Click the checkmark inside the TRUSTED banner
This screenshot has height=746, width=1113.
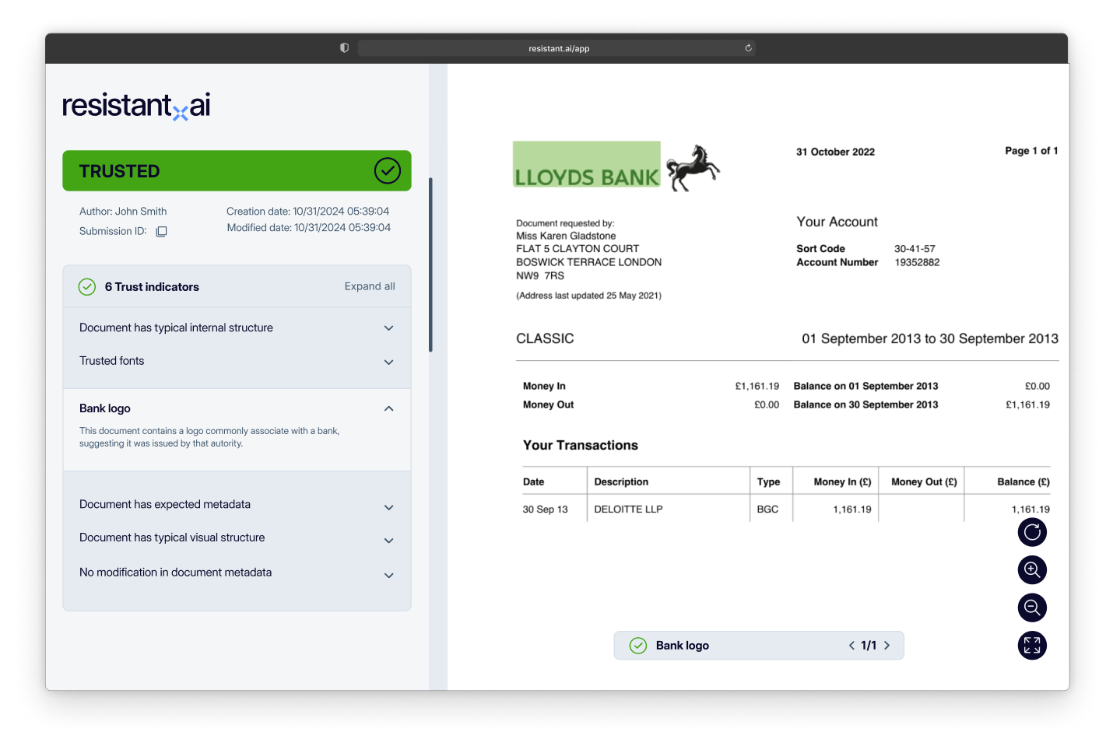tap(388, 170)
